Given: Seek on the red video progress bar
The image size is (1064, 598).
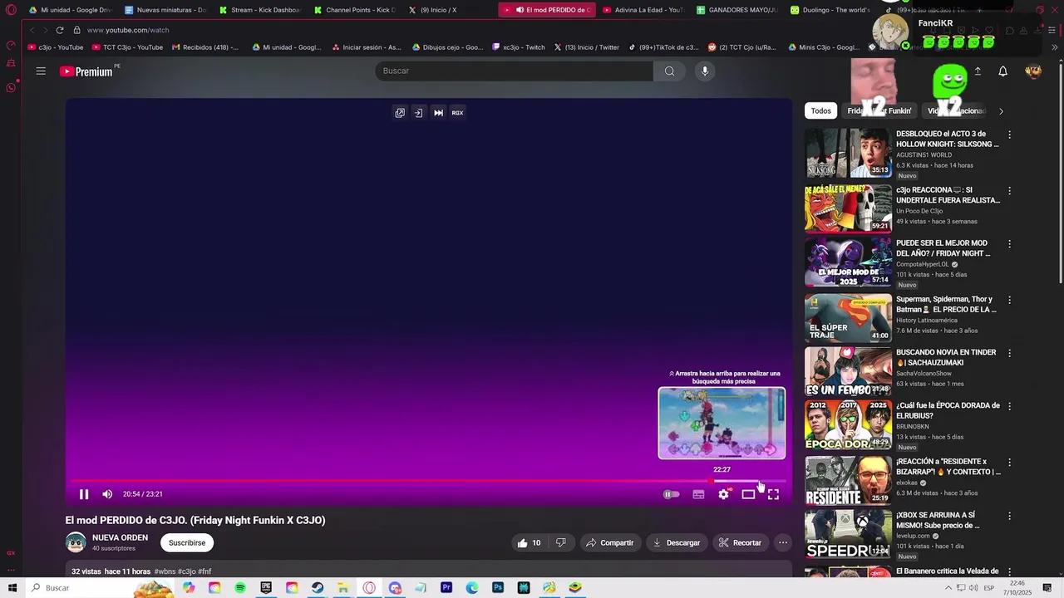Looking at the screenshot, I should coord(427,481).
